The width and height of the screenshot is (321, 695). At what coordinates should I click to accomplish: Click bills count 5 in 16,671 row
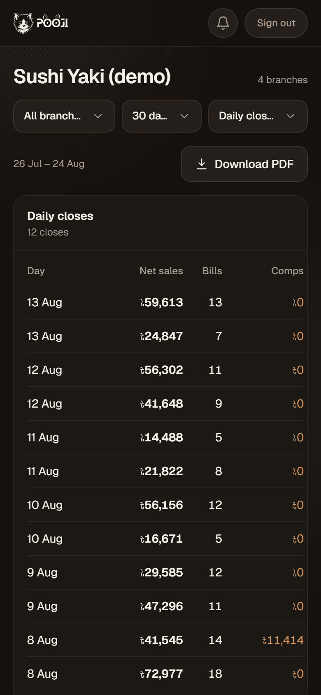click(219, 539)
